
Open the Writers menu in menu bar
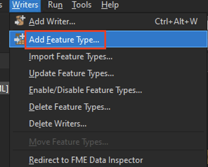25,5
